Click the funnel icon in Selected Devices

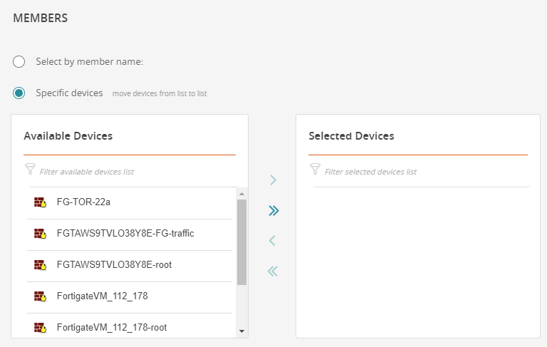pyautogui.click(x=315, y=170)
